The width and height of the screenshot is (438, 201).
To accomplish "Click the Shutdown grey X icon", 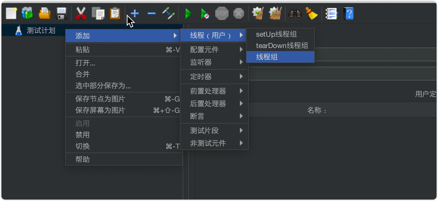I will [x=239, y=14].
